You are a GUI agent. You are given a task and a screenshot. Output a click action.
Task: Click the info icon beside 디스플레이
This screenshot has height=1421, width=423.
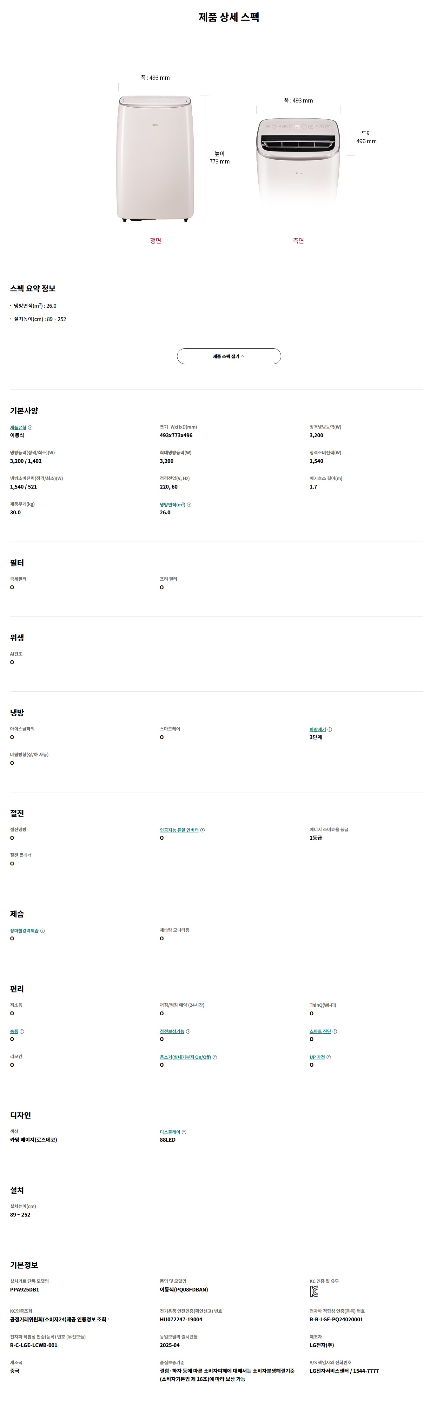point(184,1132)
